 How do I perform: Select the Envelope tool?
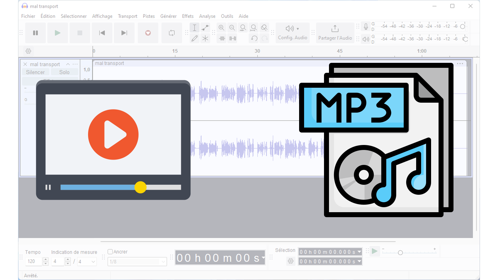[205, 27]
